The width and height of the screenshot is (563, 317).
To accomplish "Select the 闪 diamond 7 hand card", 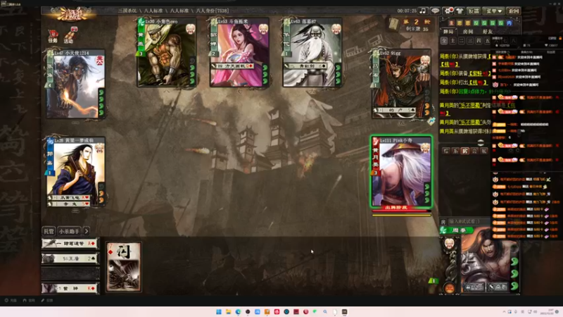I will [x=124, y=266].
